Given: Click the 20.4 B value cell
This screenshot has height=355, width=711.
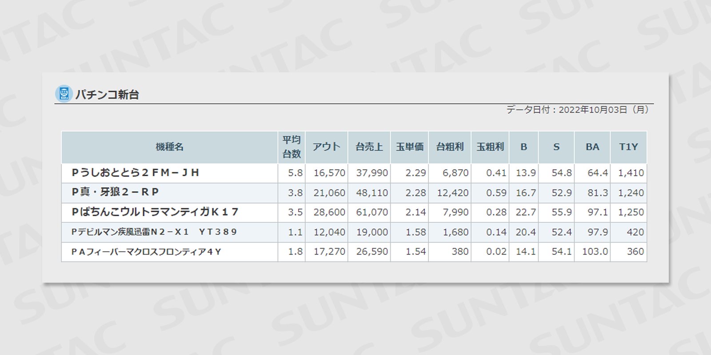Looking at the screenshot, I should 524,232.
